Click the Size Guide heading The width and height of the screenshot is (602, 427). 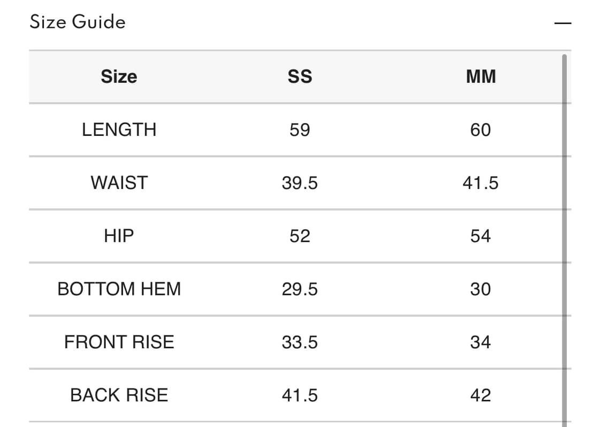pos(78,22)
